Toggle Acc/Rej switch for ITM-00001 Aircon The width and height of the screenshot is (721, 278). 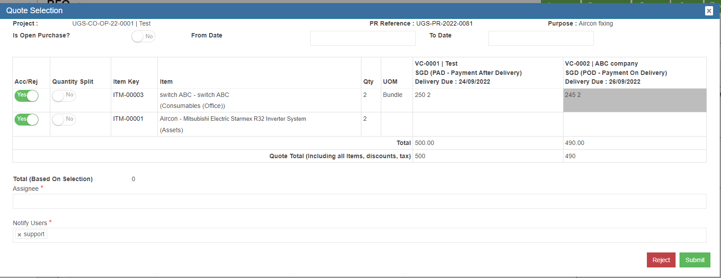[26, 119]
